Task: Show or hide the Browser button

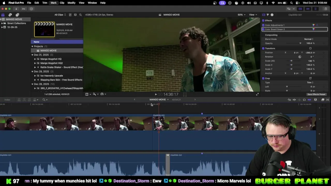Action: tap(300, 9)
